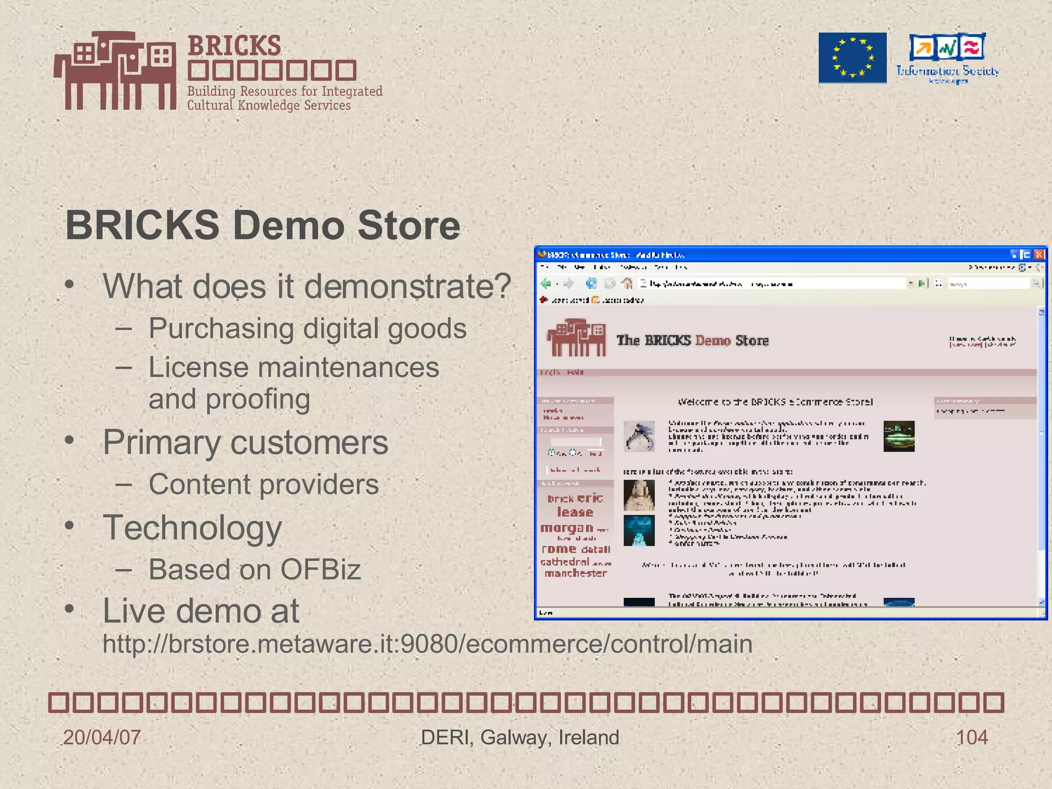Click the 'morgan' tag in tag cloud
The image size is (1052, 789).
567,528
